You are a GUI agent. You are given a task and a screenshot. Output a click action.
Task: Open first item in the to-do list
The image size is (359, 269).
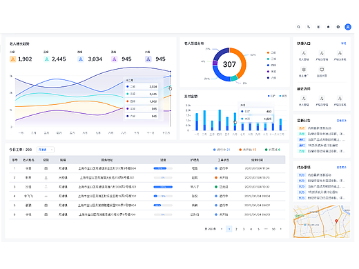[315, 175]
